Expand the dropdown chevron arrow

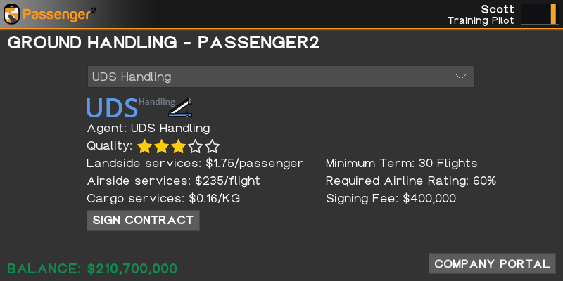point(461,77)
